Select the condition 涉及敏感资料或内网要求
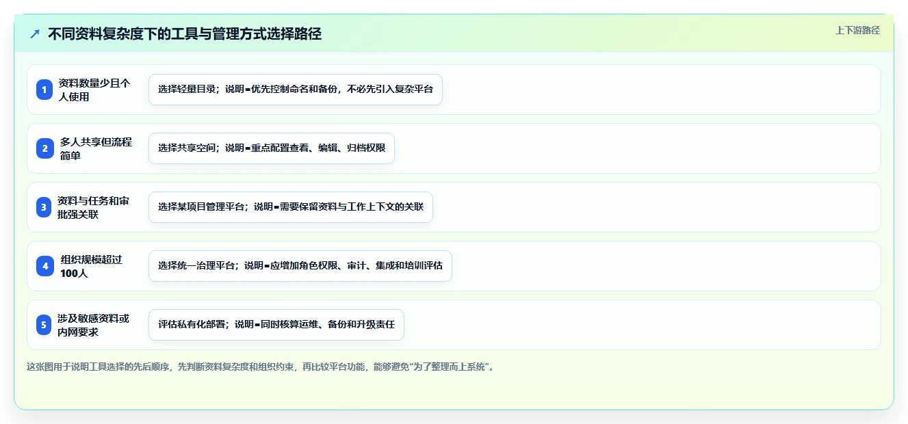 pyautogui.click(x=93, y=325)
